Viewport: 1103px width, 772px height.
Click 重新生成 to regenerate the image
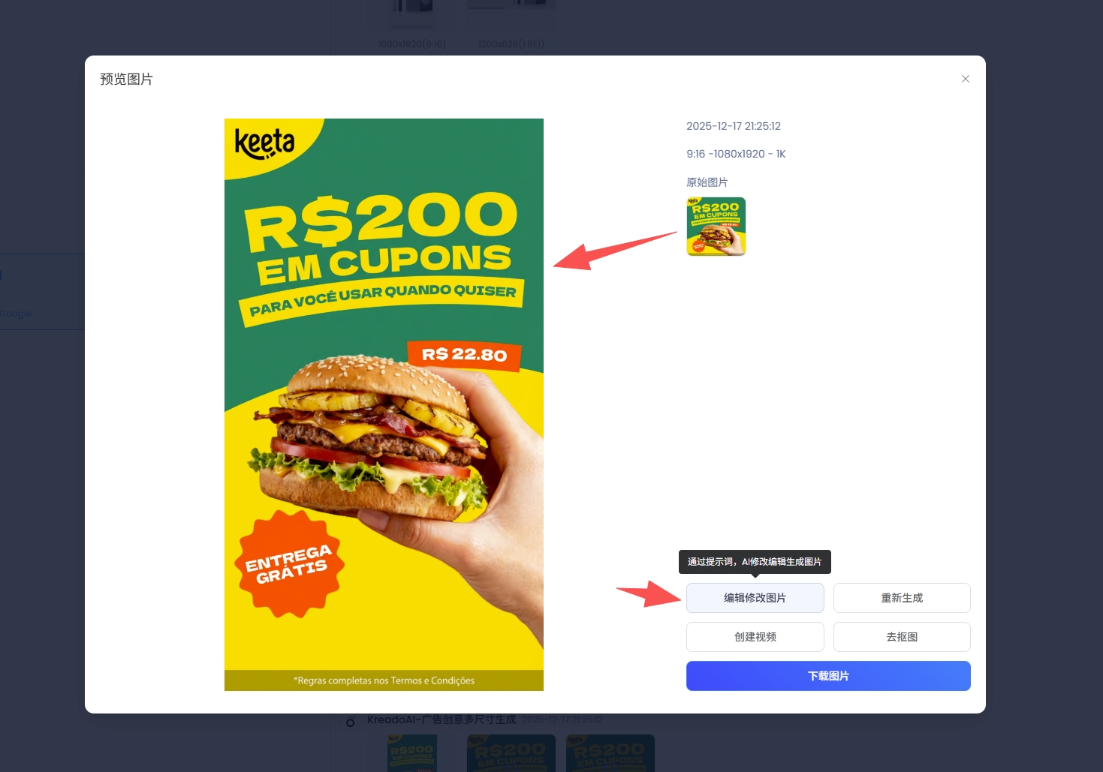click(x=902, y=598)
